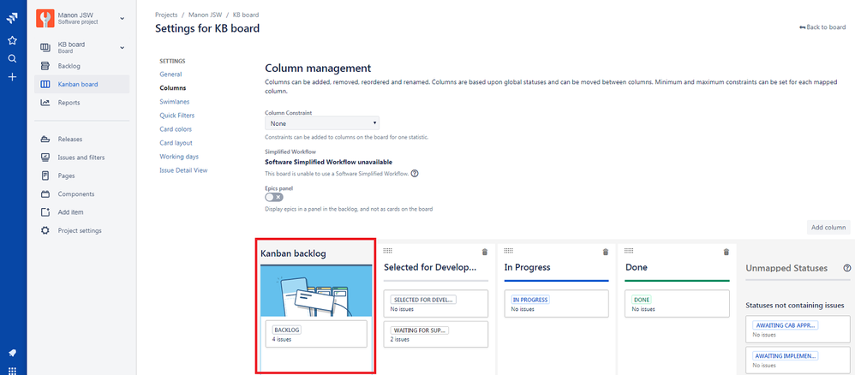The height and width of the screenshot is (375, 855).
Task: Open Card colors settings
Action: click(x=176, y=129)
